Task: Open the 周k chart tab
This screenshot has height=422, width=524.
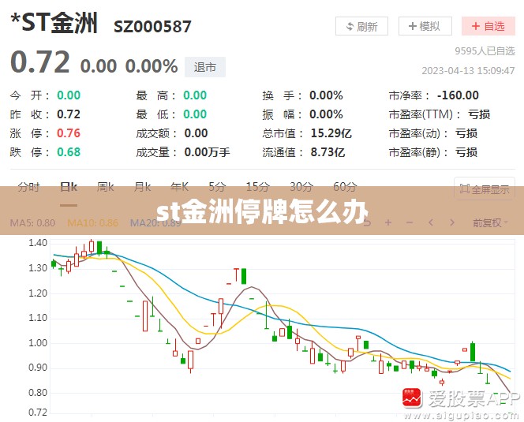Action: tap(105, 187)
